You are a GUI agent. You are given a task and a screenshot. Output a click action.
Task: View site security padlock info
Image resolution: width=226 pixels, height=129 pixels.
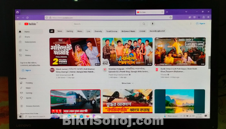pyautogui.click(x=50, y=18)
